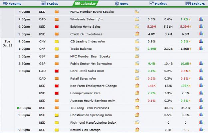
Task: Show chart for Public Sector Net Borrowing
Action: tap(201, 63)
